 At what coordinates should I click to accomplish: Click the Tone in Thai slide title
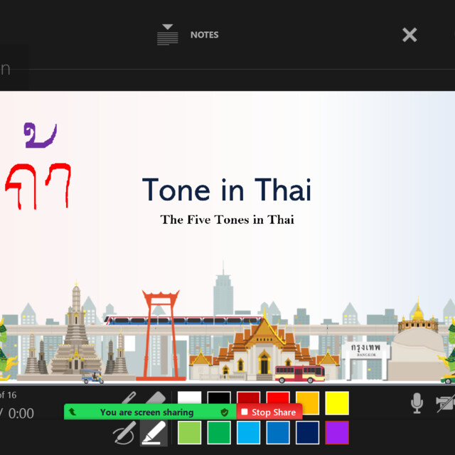[x=227, y=189]
